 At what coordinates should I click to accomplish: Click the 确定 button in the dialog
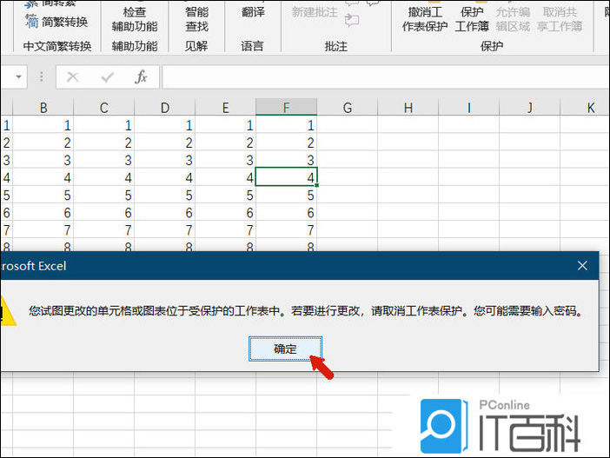click(285, 348)
